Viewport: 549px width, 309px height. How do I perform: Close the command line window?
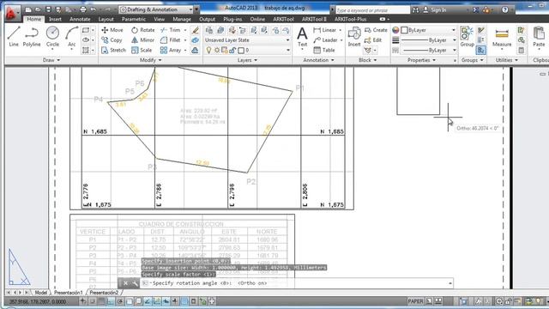click(125, 283)
